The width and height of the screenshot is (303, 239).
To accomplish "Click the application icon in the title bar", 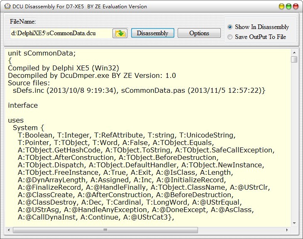I will click(7, 6).
